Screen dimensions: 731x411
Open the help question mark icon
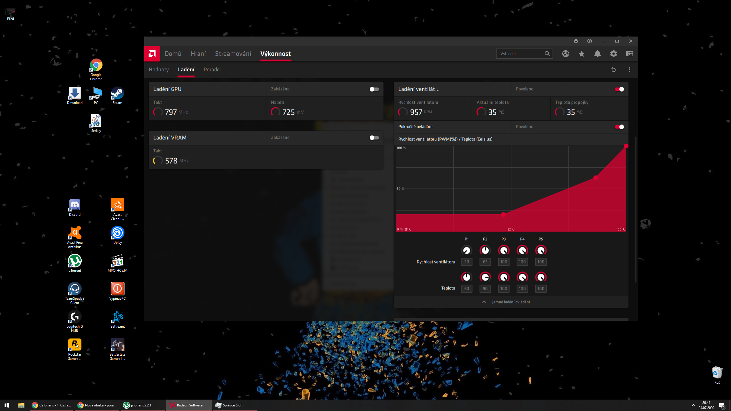pyautogui.click(x=589, y=41)
